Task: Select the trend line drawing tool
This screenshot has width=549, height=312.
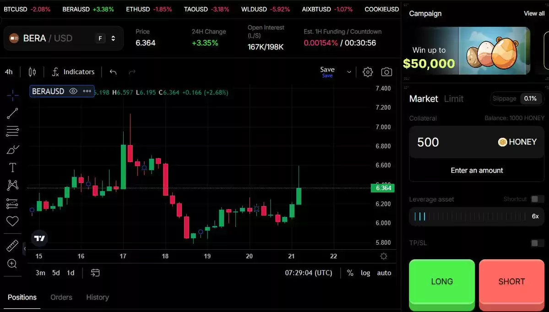Action: coord(13,114)
